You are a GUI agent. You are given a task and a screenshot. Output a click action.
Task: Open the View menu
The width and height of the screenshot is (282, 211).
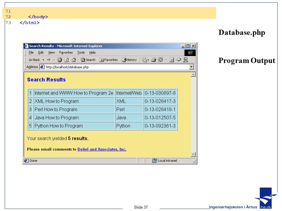point(51,52)
